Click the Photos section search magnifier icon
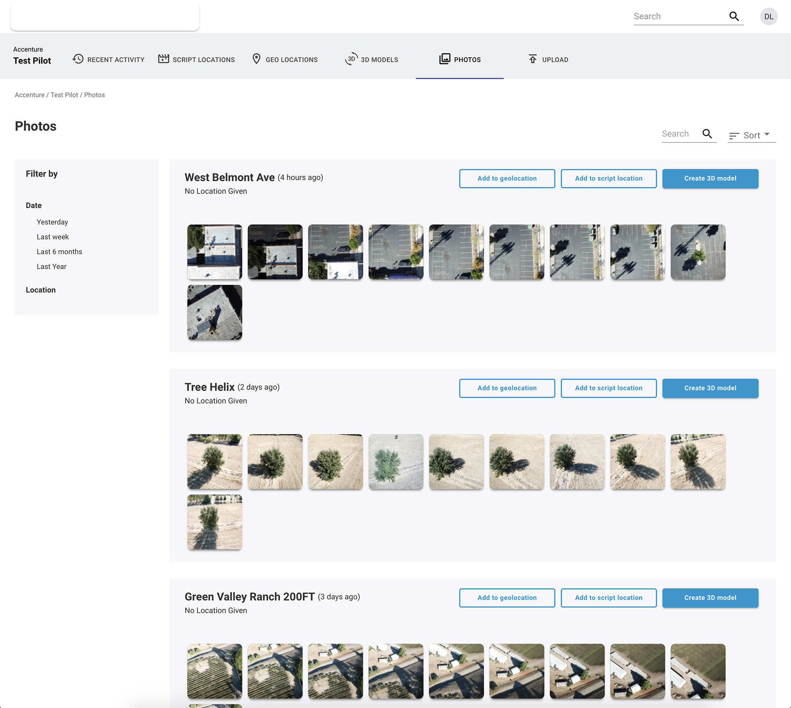 [x=707, y=133]
